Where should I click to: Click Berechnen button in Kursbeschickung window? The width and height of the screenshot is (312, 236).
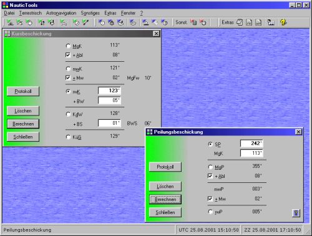23,124
